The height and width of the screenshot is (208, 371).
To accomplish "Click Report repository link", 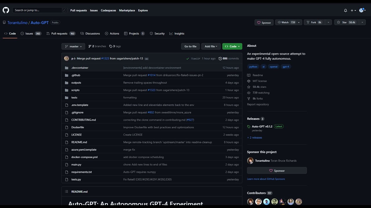I will (x=258, y=105).
